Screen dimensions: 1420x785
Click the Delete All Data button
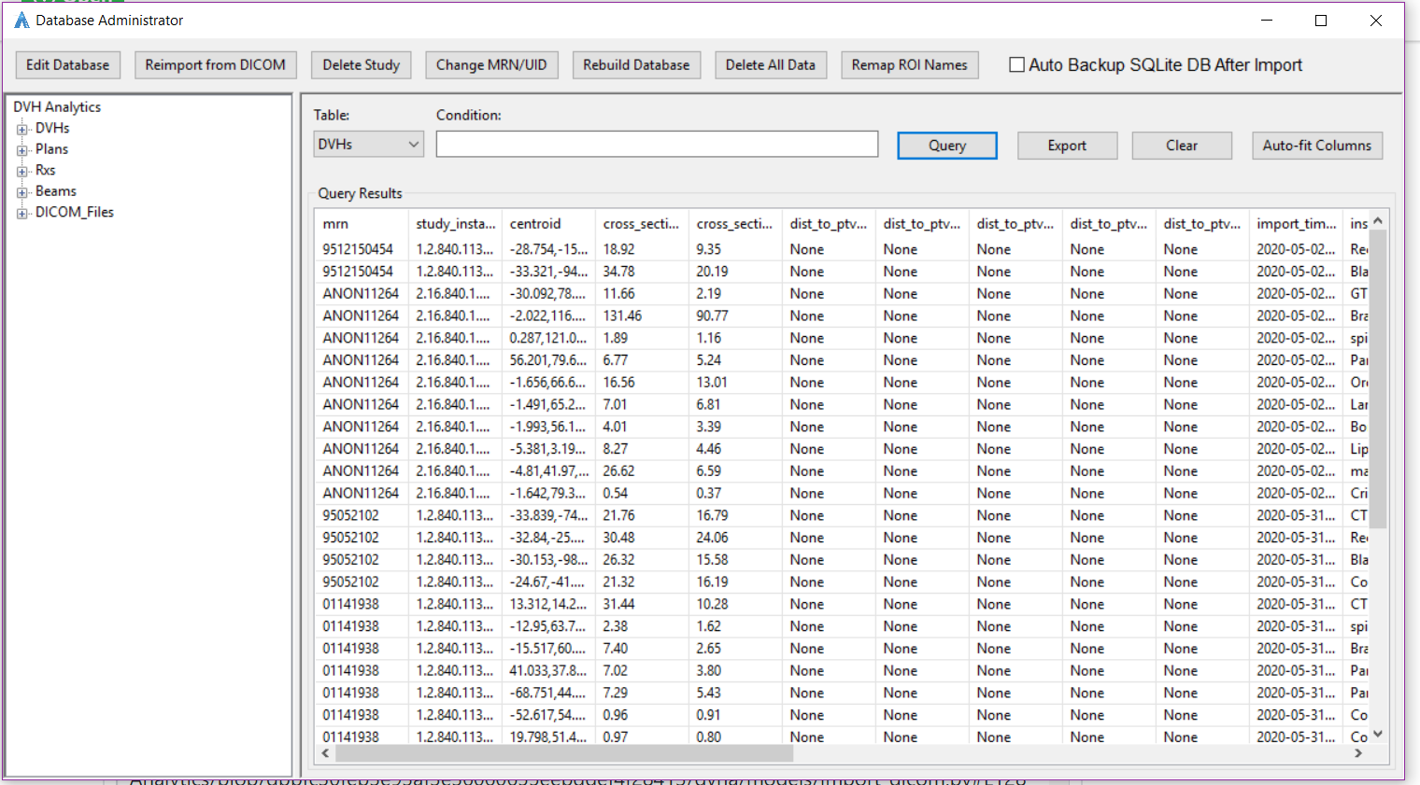coord(771,64)
